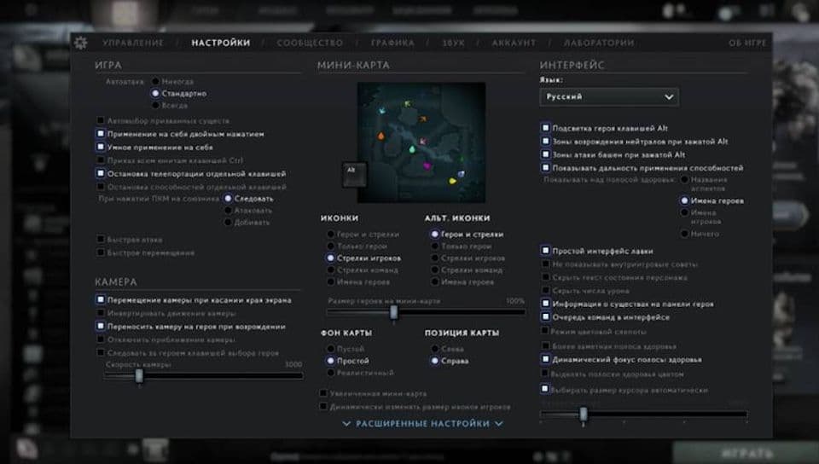The width and height of the screenshot is (819, 464).
Task: Expand Расширенные настройки section
Action: pyautogui.click(x=422, y=423)
